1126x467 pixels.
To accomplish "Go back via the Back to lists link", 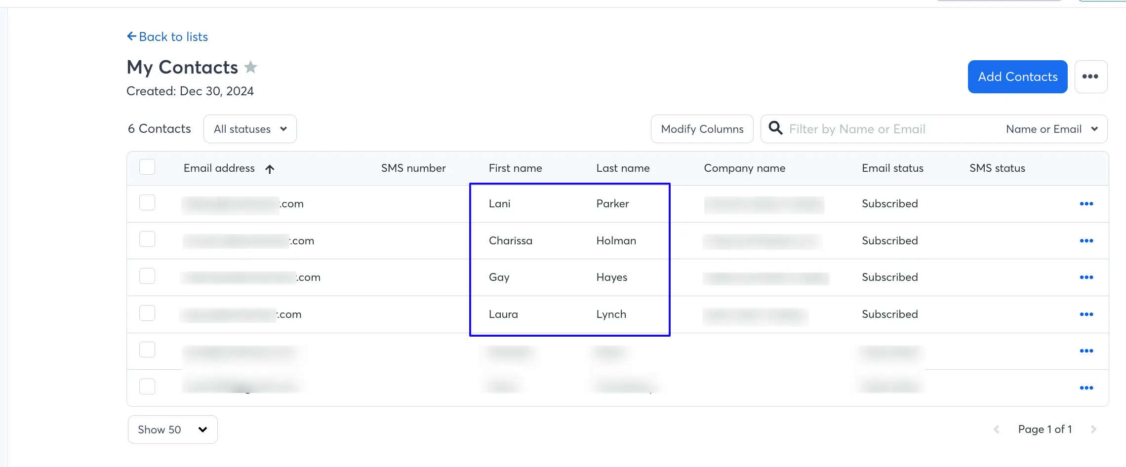I will (x=167, y=37).
